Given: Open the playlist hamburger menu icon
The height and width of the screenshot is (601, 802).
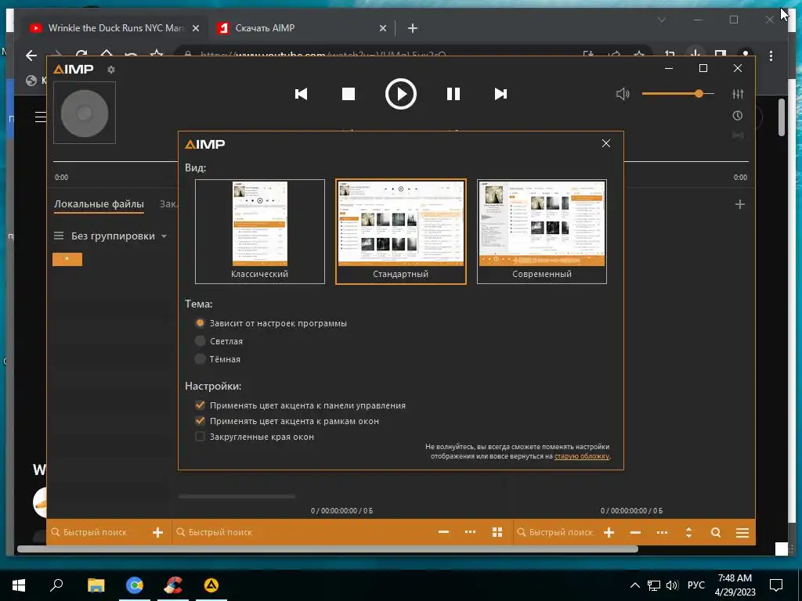Looking at the screenshot, I should pos(742,532).
